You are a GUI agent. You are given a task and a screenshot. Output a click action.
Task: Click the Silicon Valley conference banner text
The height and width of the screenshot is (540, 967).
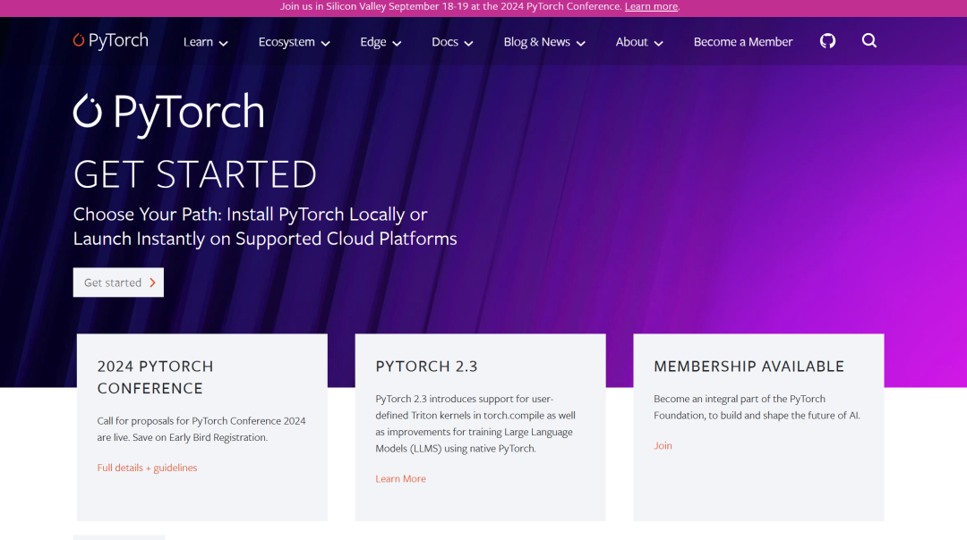coord(450,7)
